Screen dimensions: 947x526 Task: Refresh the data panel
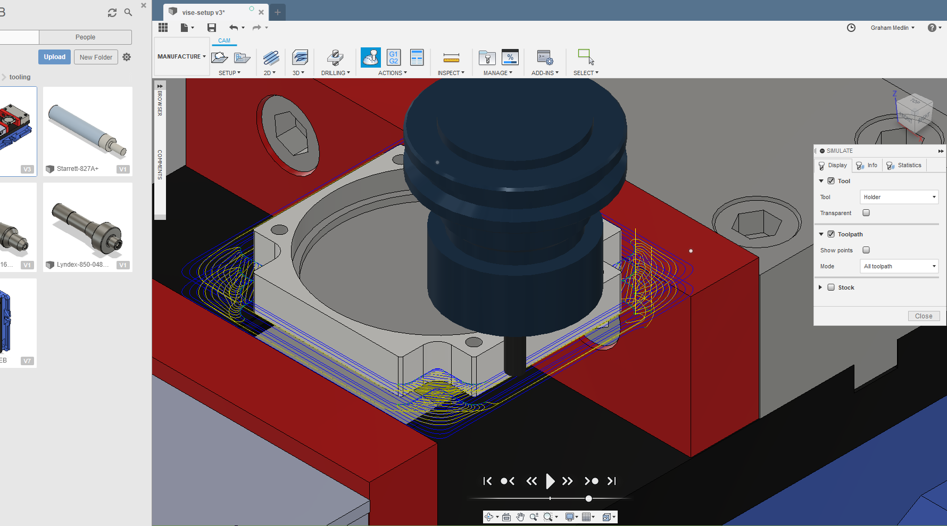coord(112,13)
